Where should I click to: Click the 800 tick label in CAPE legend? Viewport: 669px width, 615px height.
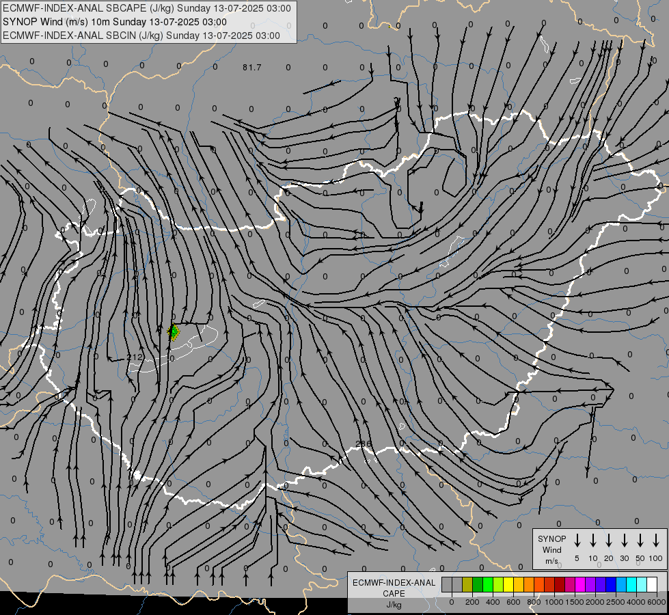(x=534, y=602)
